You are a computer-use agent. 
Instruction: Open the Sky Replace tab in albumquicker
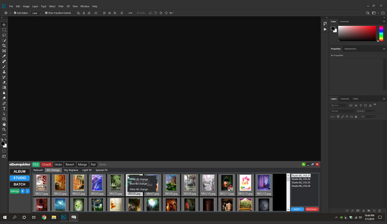pyautogui.click(x=71, y=170)
